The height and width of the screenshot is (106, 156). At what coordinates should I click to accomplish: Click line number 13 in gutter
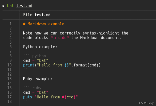[9, 79]
